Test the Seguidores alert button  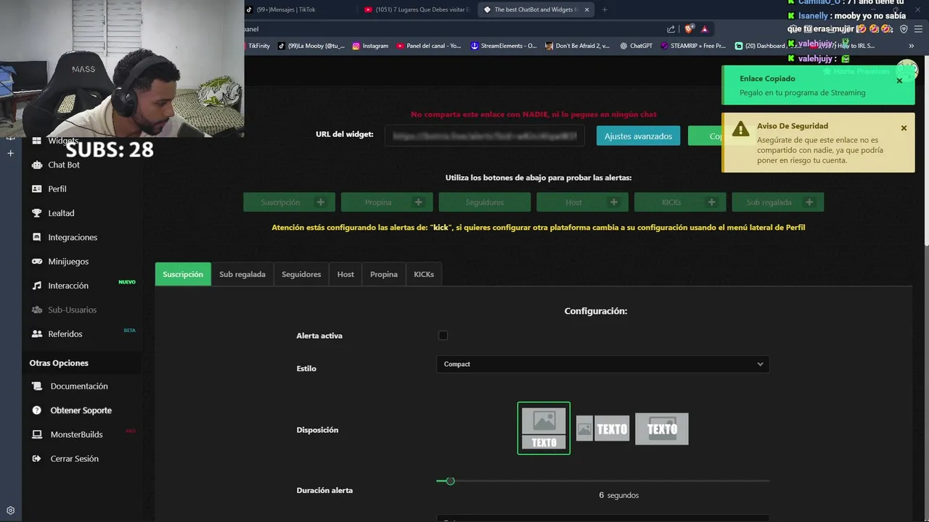pos(485,202)
